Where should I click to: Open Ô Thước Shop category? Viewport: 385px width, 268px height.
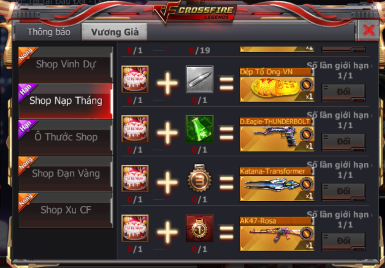(66, 137)
